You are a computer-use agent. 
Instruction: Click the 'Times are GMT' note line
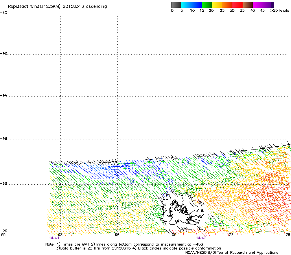tap(124, 244)
